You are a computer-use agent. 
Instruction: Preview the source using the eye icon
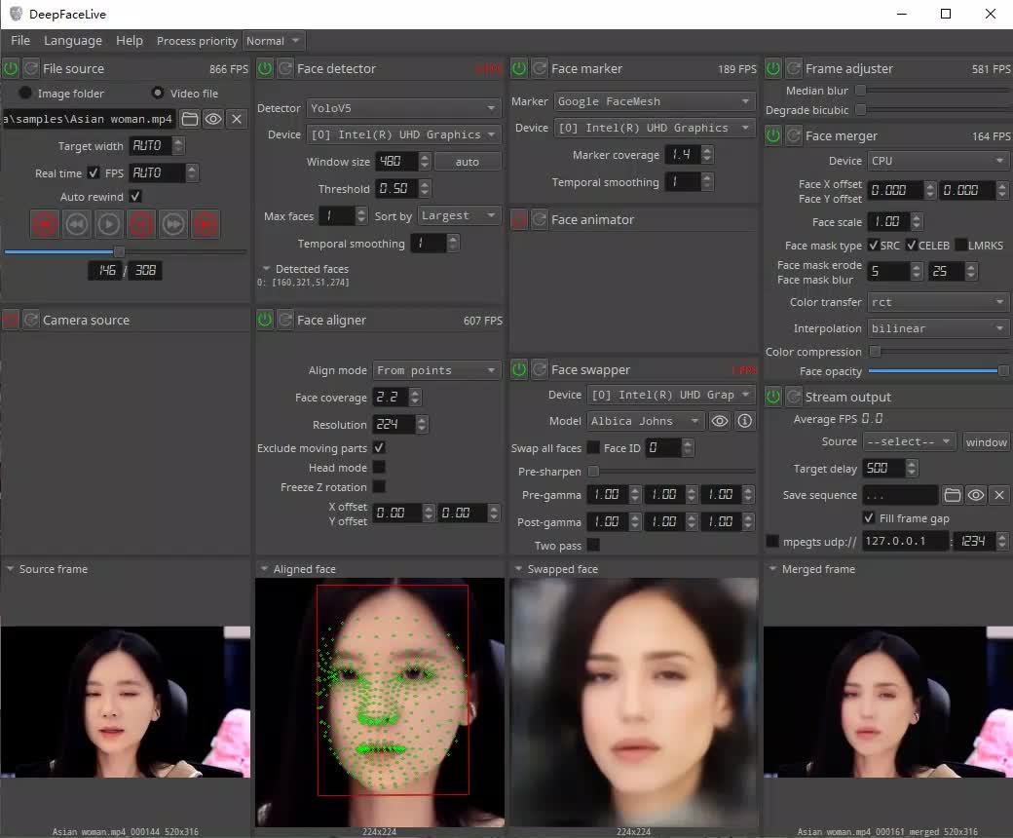(x=214, y=118)
